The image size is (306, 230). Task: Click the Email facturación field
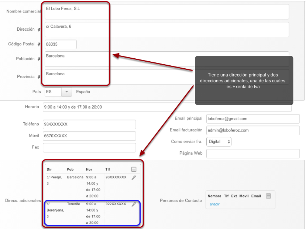[253, 130]
